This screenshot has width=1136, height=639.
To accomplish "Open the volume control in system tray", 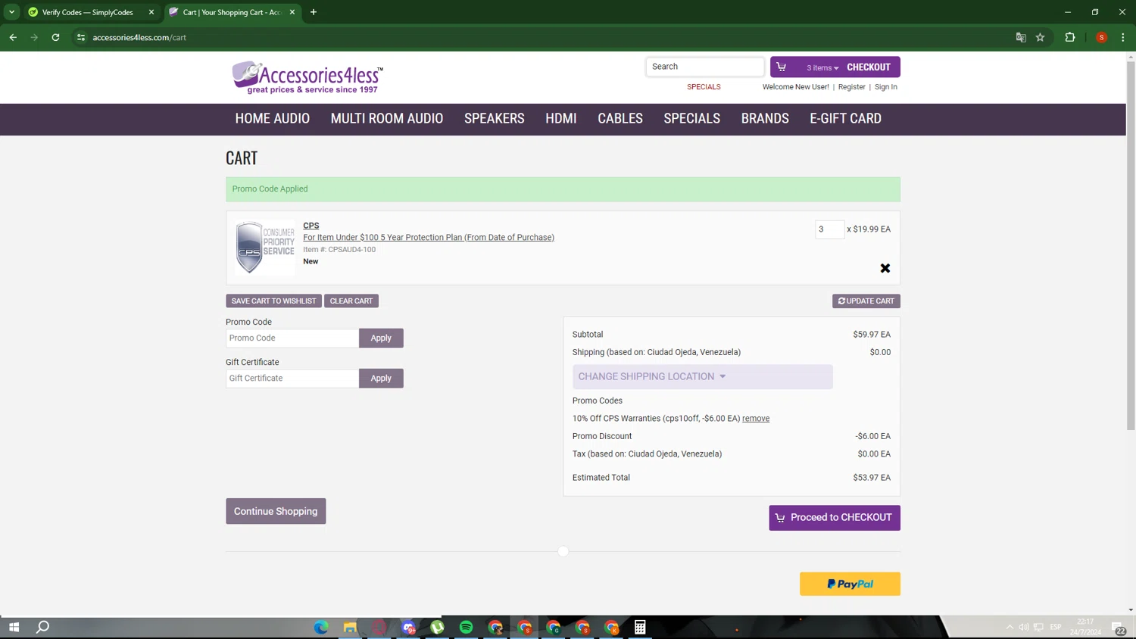I will 1024,627.
